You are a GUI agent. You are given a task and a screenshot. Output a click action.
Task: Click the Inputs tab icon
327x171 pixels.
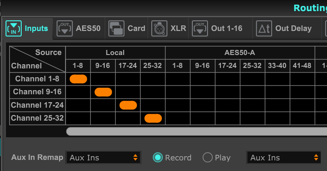click(x=13, y=29)
